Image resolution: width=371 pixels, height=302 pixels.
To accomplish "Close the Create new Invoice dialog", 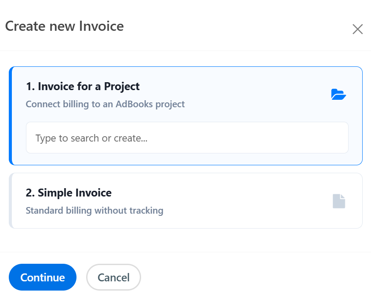I will click(x=357, y=29).
